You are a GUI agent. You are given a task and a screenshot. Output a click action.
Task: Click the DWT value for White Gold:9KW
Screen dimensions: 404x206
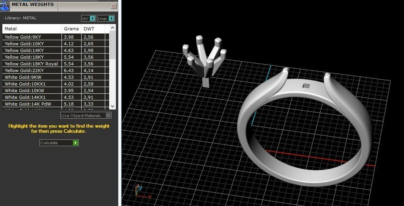pos(88,77)
